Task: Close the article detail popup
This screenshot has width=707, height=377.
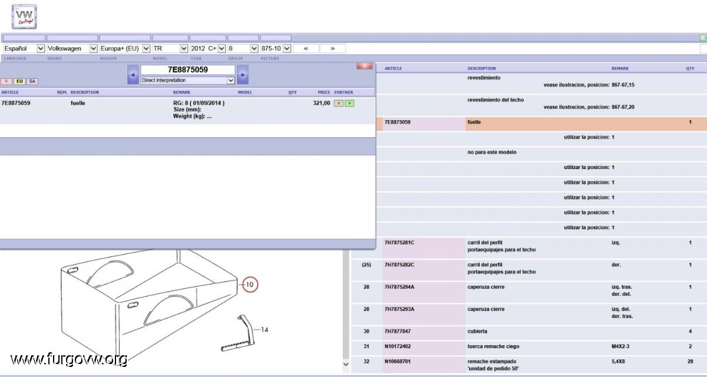Action: click(364, 66)
